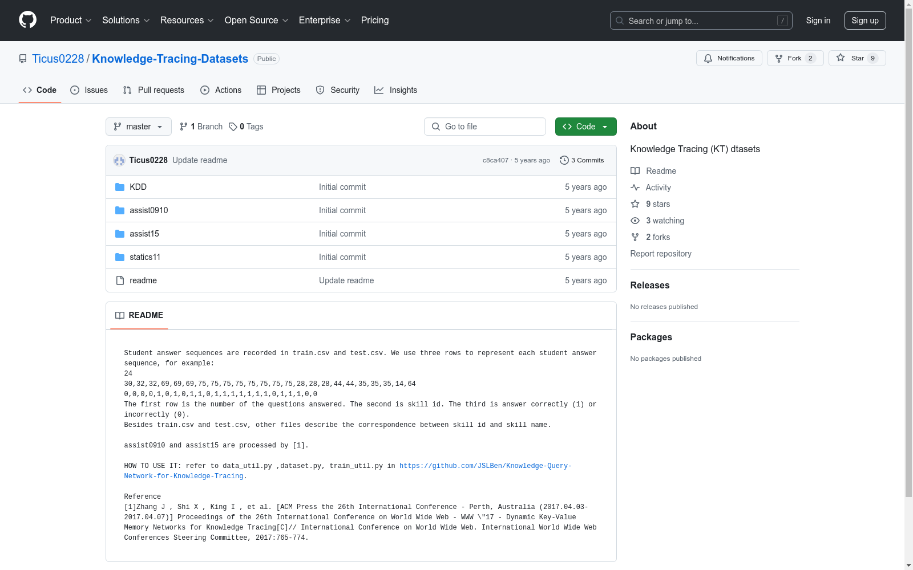
Task: Click the assist15 folder icon
Action: 120,234
